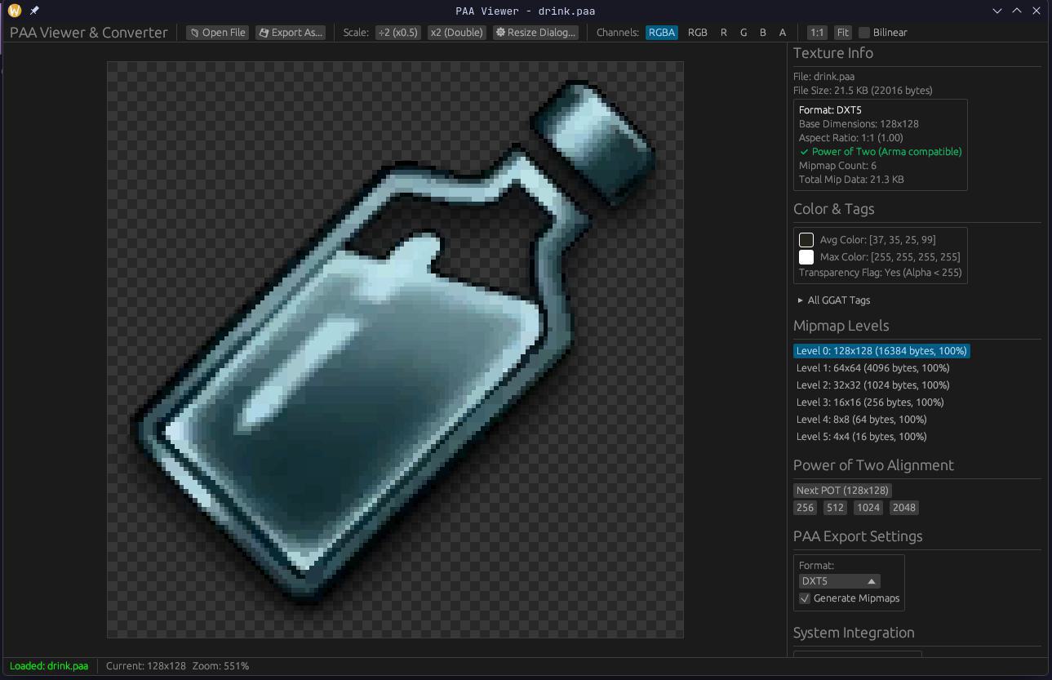Click the 'Loaded: drink.paa' status text

click(x=49, y=666)
